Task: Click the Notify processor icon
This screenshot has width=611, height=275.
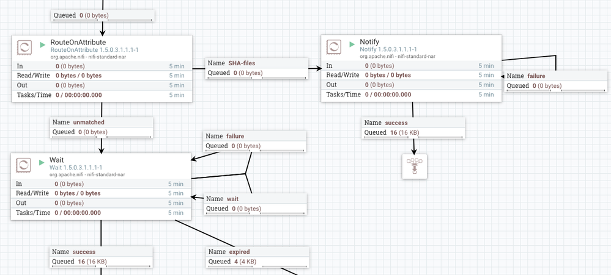Action: (x=334, y=47)
